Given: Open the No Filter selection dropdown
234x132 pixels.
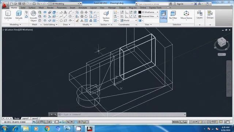Looking at the screenshot, I should [x=173, y=15].
